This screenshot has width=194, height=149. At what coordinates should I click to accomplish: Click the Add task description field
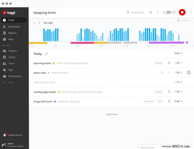44,82
